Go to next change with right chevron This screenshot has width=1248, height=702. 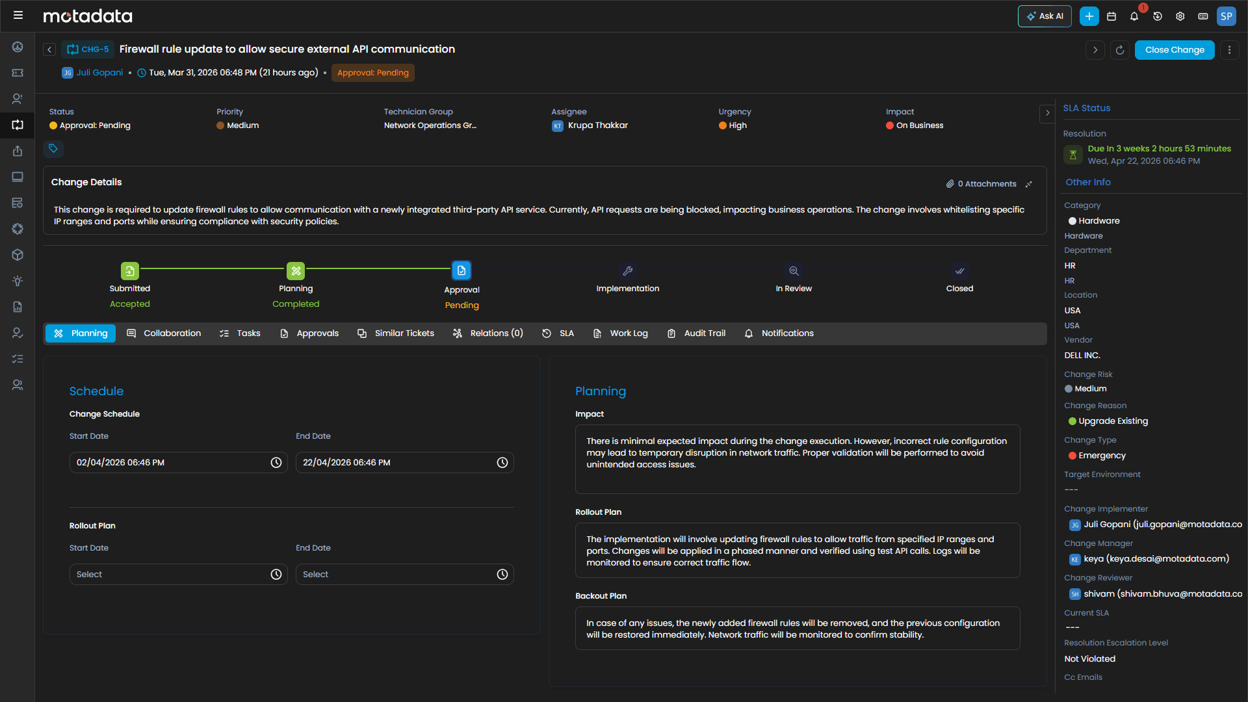(x=1095, y=50)
